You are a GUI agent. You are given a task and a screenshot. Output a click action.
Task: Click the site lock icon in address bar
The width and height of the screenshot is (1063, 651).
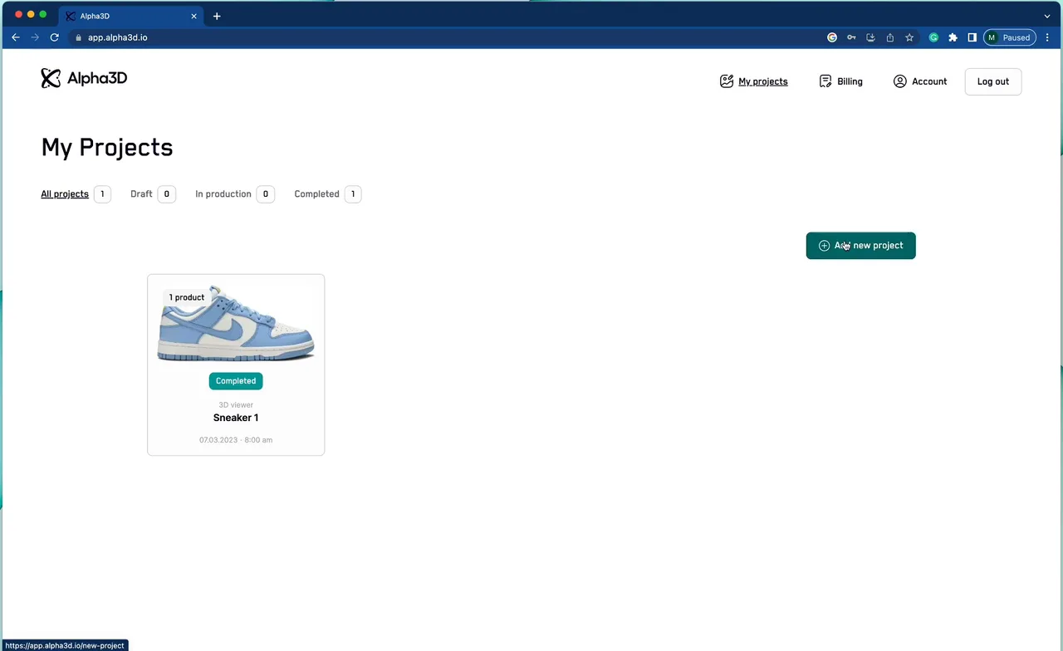78,37
